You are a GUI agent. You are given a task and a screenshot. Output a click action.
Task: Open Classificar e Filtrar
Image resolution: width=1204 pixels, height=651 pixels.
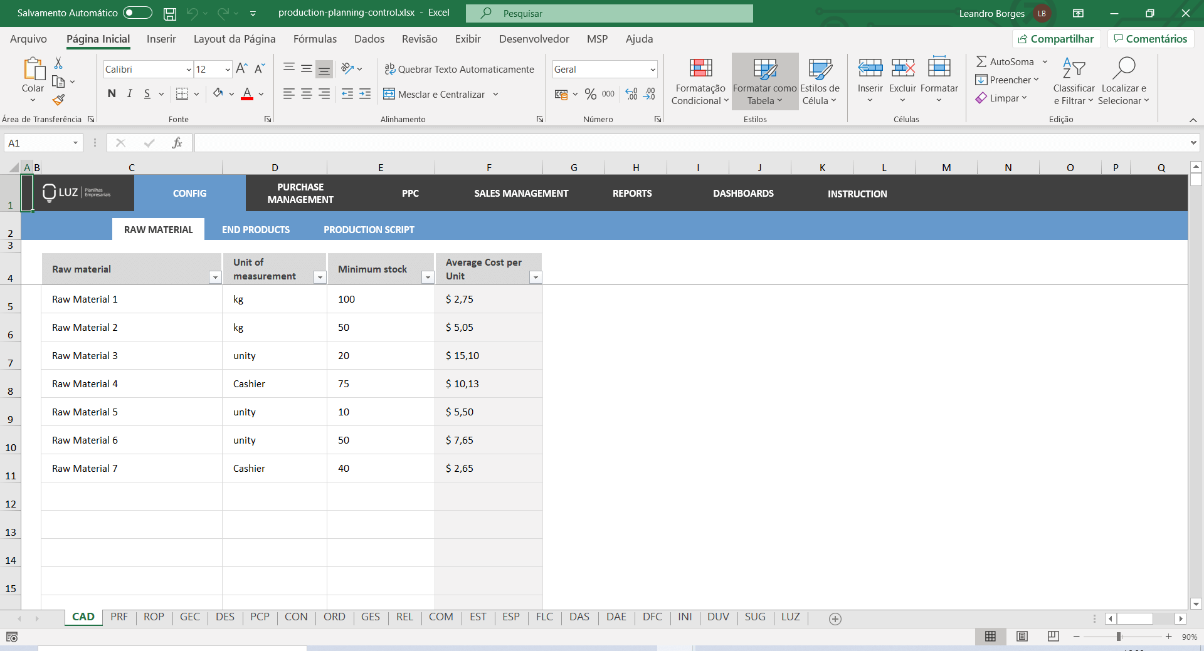click(x=1074, y=80)
